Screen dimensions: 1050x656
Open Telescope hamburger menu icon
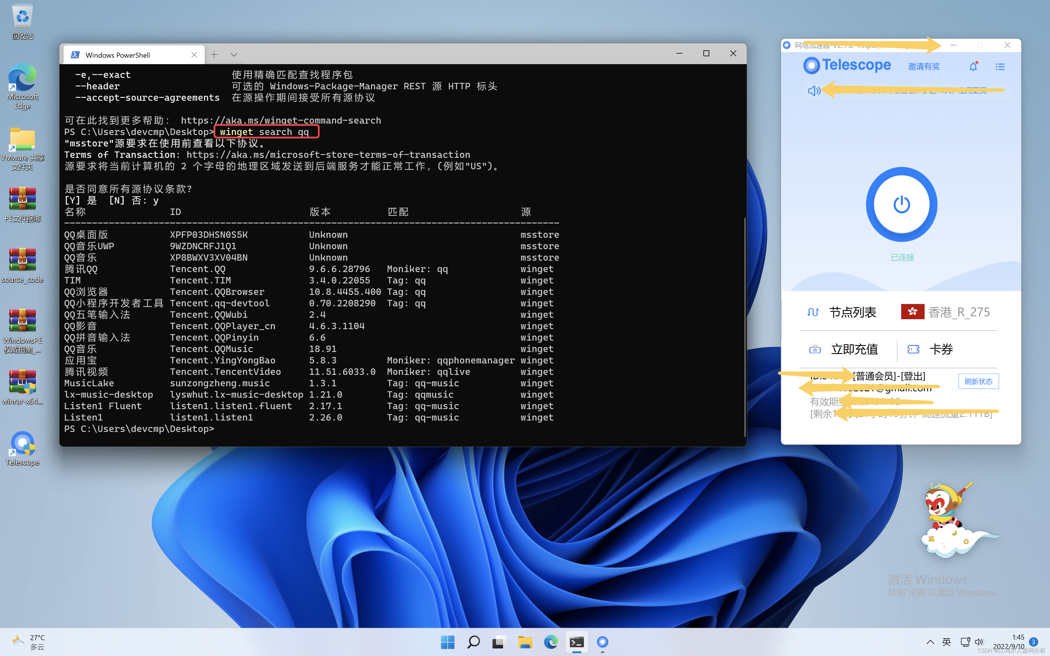[x=1000, y=67]
